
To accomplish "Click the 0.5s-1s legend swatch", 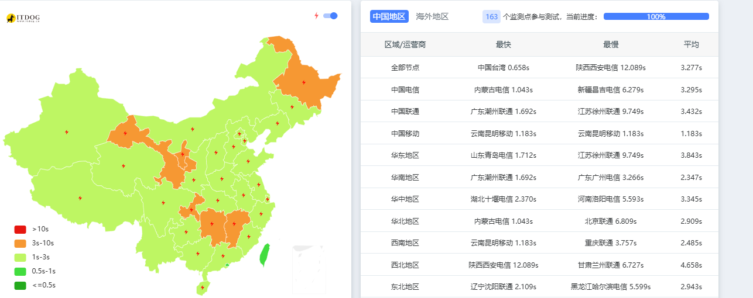I will 20,271.
